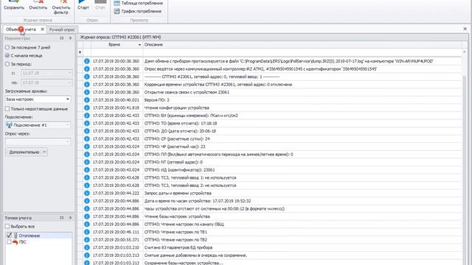Open the start date 'с' picker
Image resolution: width=472 pixels, height=265 pixels.
click(69, 73)
